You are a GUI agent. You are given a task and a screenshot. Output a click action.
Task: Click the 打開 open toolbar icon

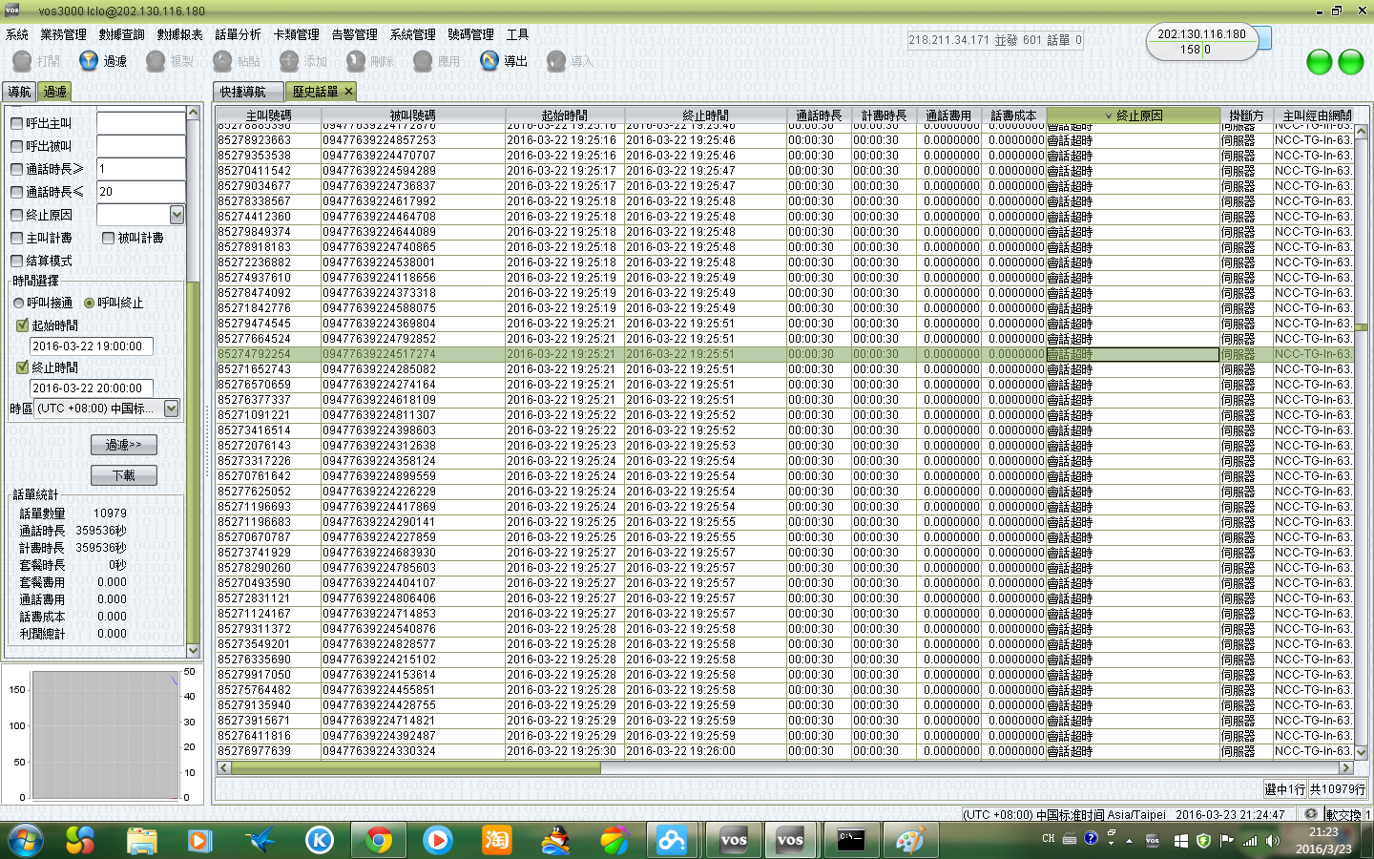point(22,61)
